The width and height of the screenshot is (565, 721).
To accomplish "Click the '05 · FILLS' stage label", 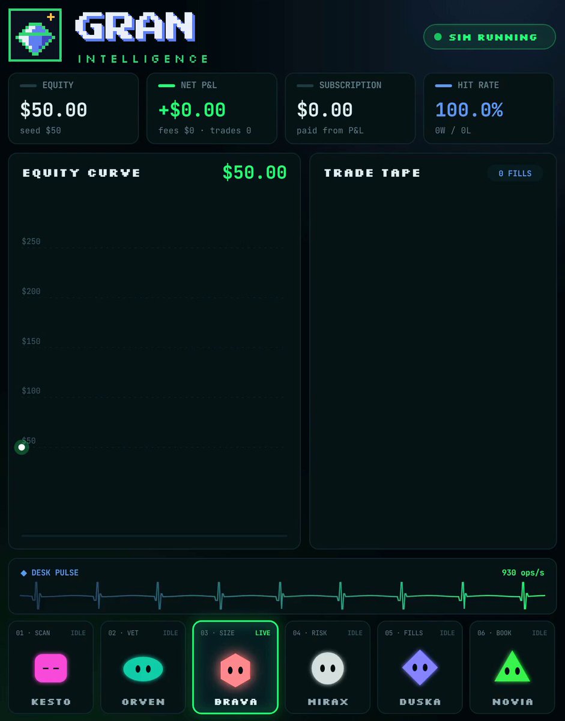I will [404, 633].
